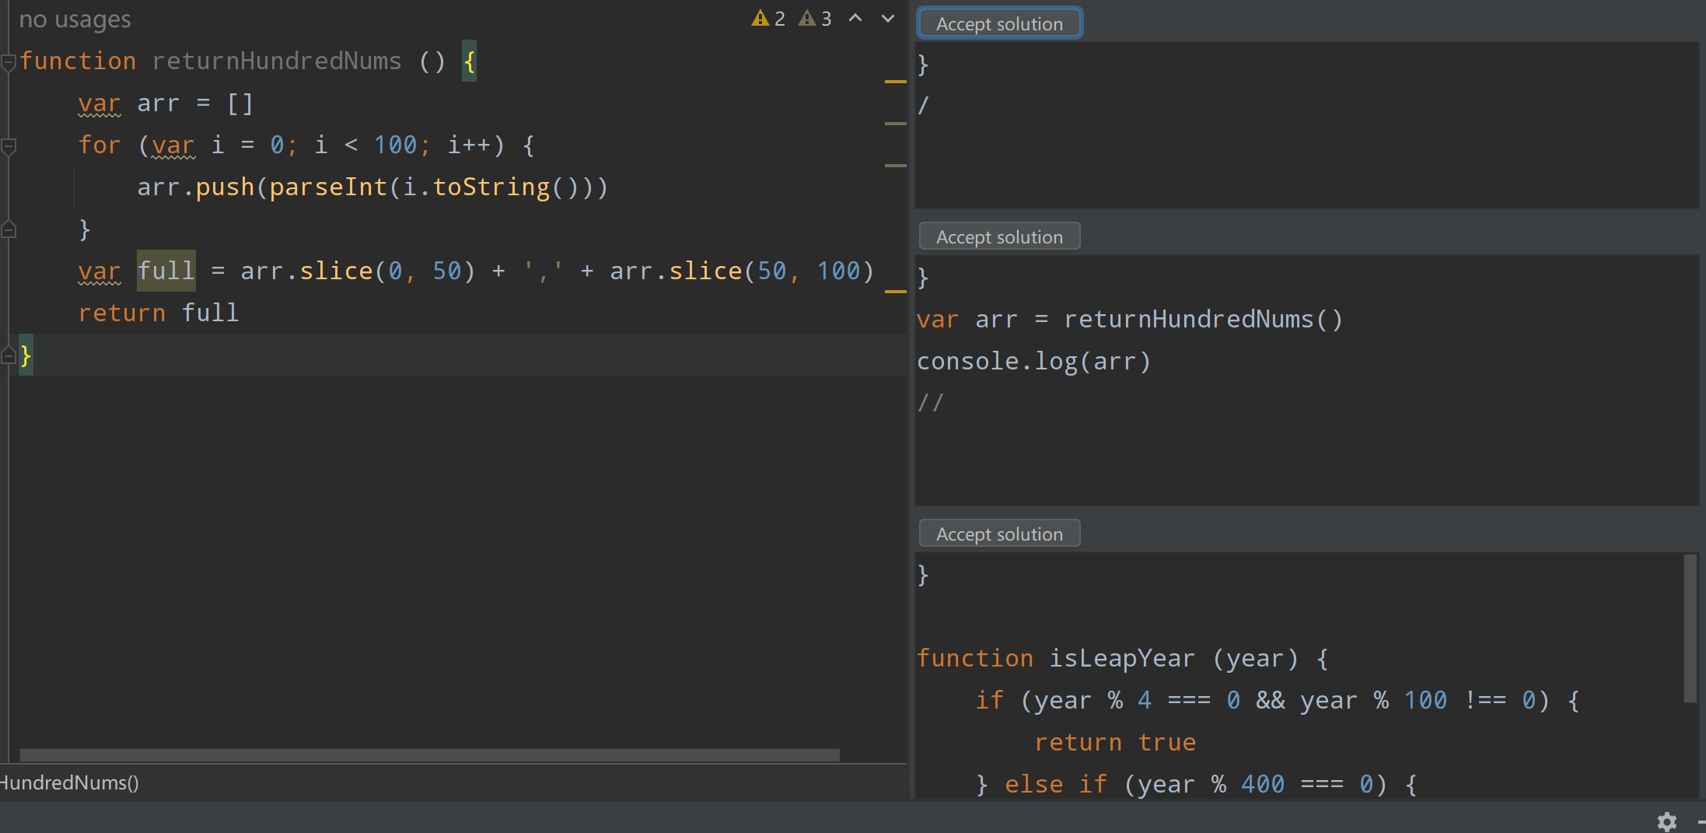Viewport: 1706px width, 833px height.
Task: Open settings gear in bottom right
Action: pos(1666,821)
